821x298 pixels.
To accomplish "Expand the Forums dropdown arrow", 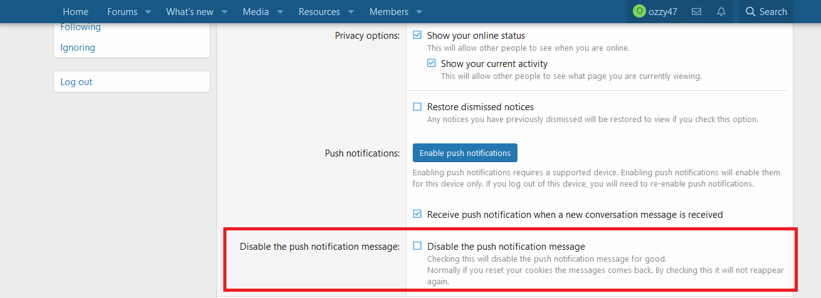I will click(x=148, y=12).
